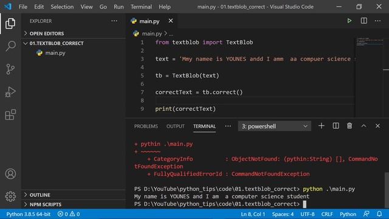Split the terminal pane
This screenshot has width=389, height=219.
[336, 126]
